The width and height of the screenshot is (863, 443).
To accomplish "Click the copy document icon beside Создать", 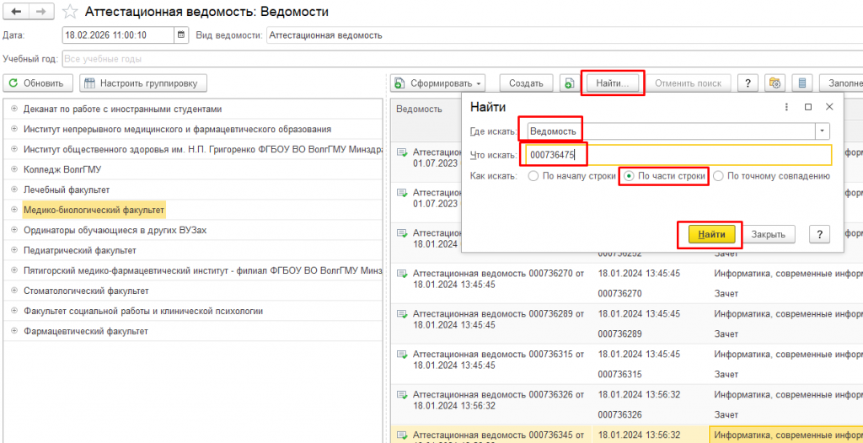I will 569,83.
